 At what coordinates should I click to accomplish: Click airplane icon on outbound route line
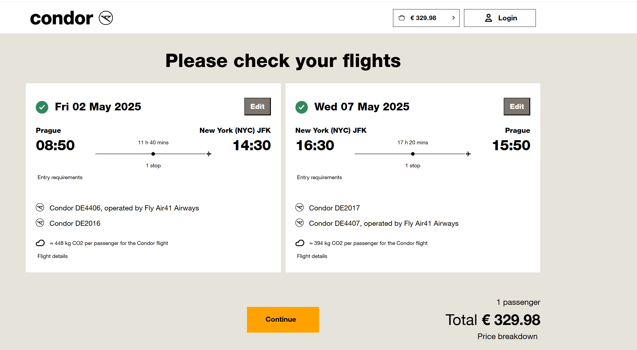[x=209, y=154]
